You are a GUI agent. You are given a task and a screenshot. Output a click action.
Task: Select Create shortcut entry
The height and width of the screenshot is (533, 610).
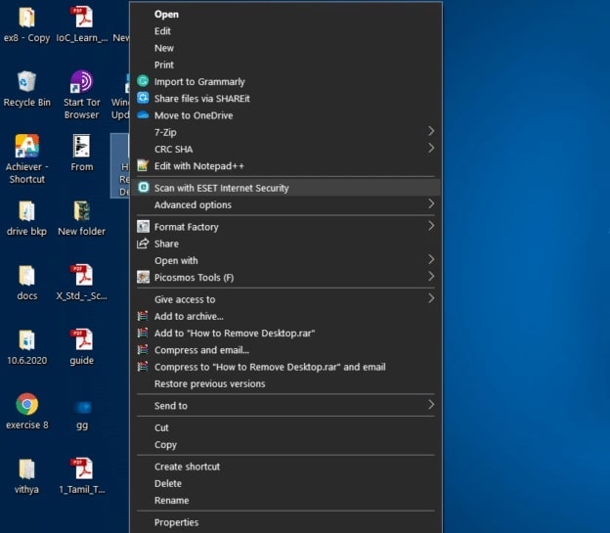285,466
